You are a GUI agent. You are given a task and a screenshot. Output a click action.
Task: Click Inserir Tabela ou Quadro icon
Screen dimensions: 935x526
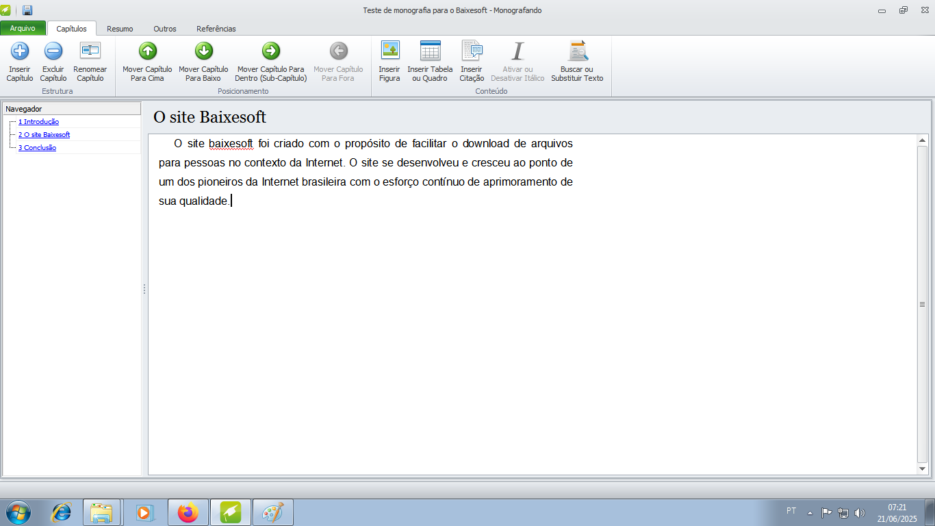[431, 51]
